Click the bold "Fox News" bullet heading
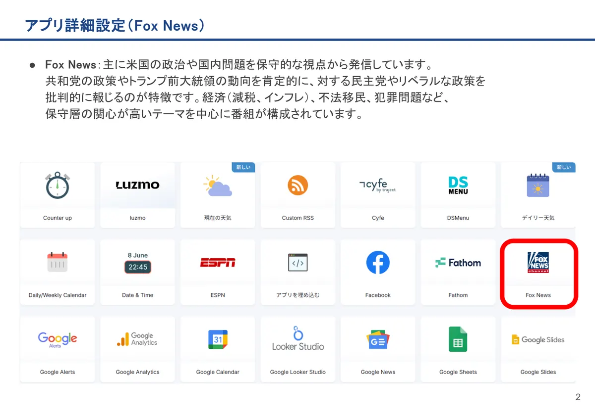The image size is (595, 420). pyautogui.click(x=70, y=65)
